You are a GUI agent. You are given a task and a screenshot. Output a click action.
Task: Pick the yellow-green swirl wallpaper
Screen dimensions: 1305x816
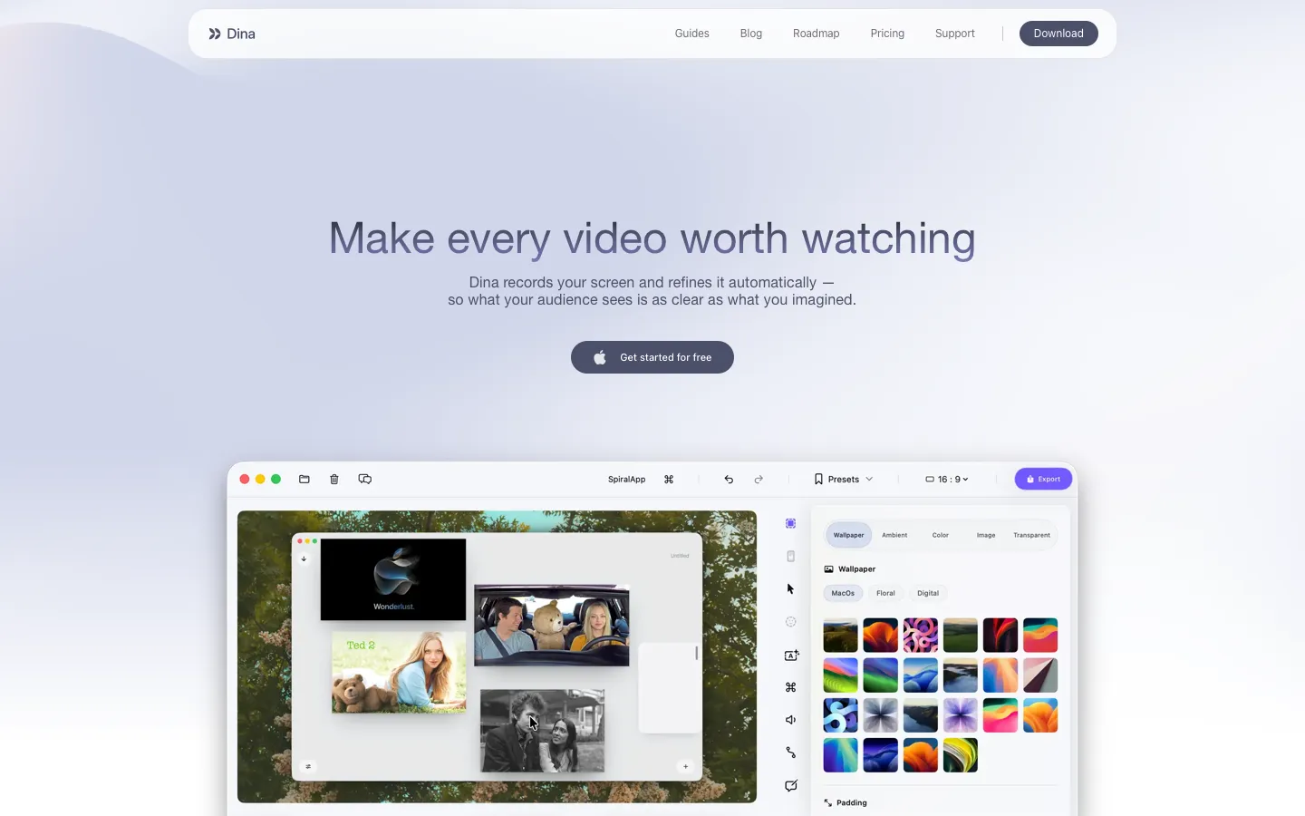(961, 755)
